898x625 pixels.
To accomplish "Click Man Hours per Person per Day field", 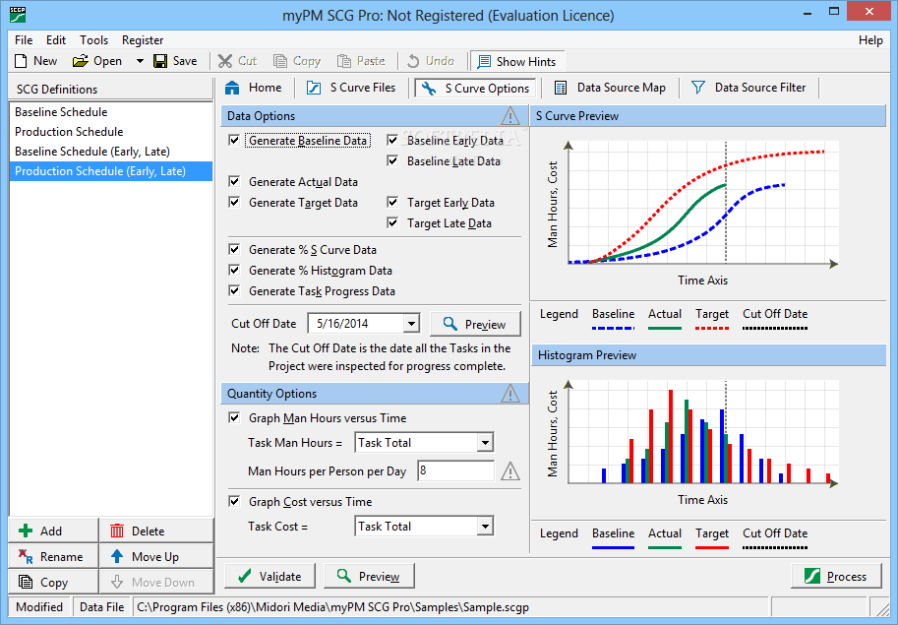I will tap(455, 470).
